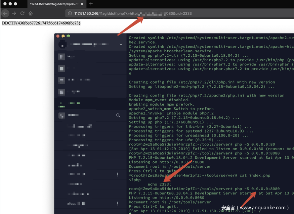Image resolution: width=294 pixels, height=214 pixels.
Task: Click the browser back button
Action: tap(5, 13)
